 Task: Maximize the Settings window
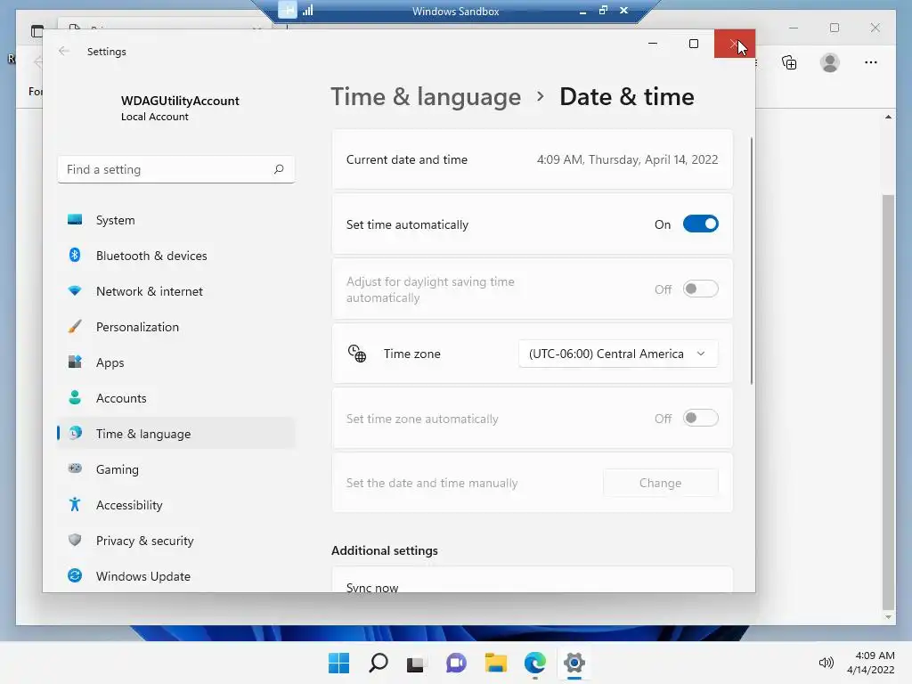(693, 44)
